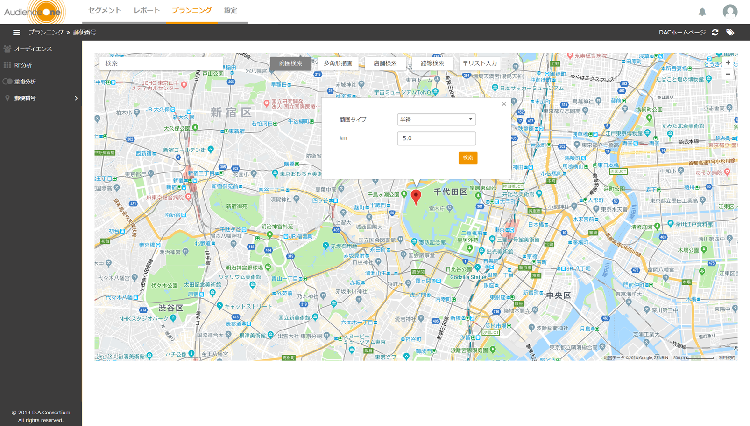Open the hamburger menu in the breadcrumb bar
The image size is (750, 426).
click(16, 32)
